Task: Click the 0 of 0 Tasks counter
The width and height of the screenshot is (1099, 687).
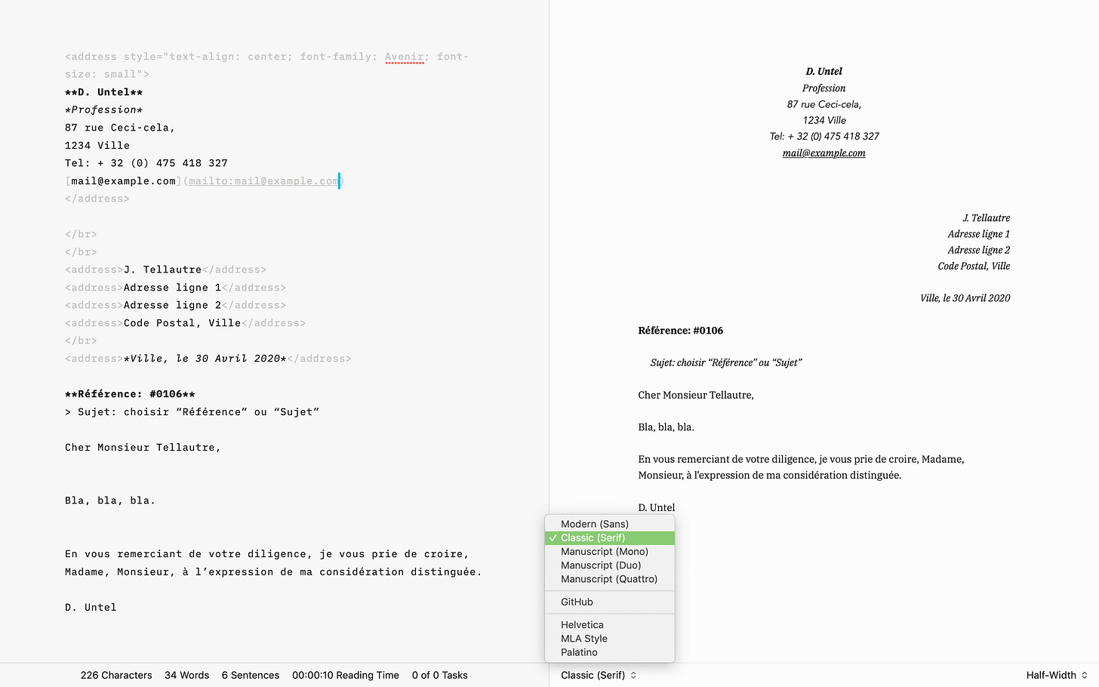Action: tap(439, 675)
